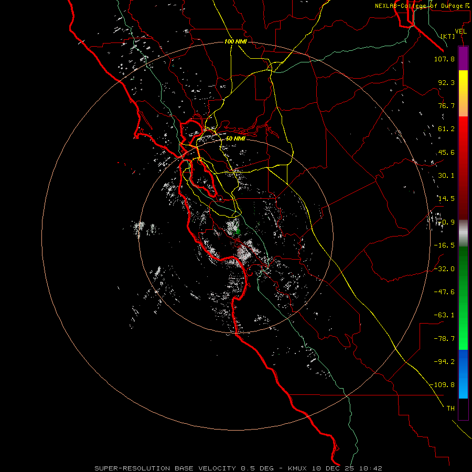Viewport: 472px width, 472px height.
Task: Click the NEXLAB-College of DuPage credit text
Action: 422,6
